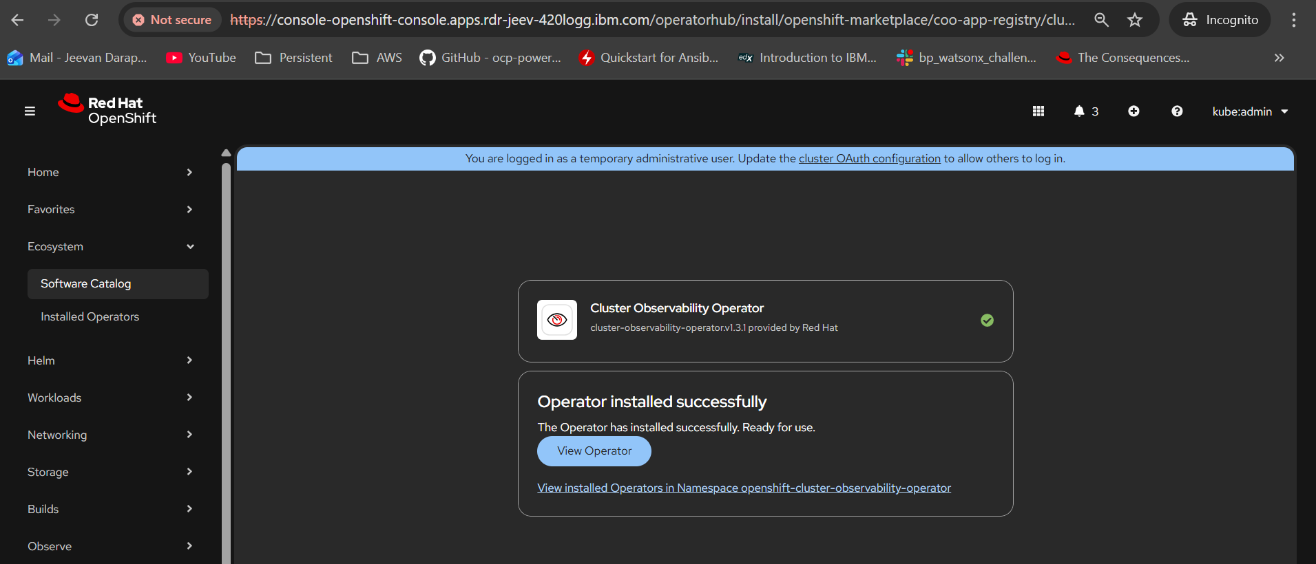
Task: Open the notifications bell icon
Action: [1085, 111]
